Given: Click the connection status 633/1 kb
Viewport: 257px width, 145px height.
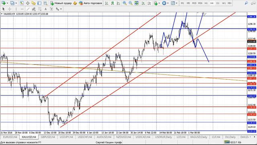Looking at the screenshot, I should [x=233, y=142].
